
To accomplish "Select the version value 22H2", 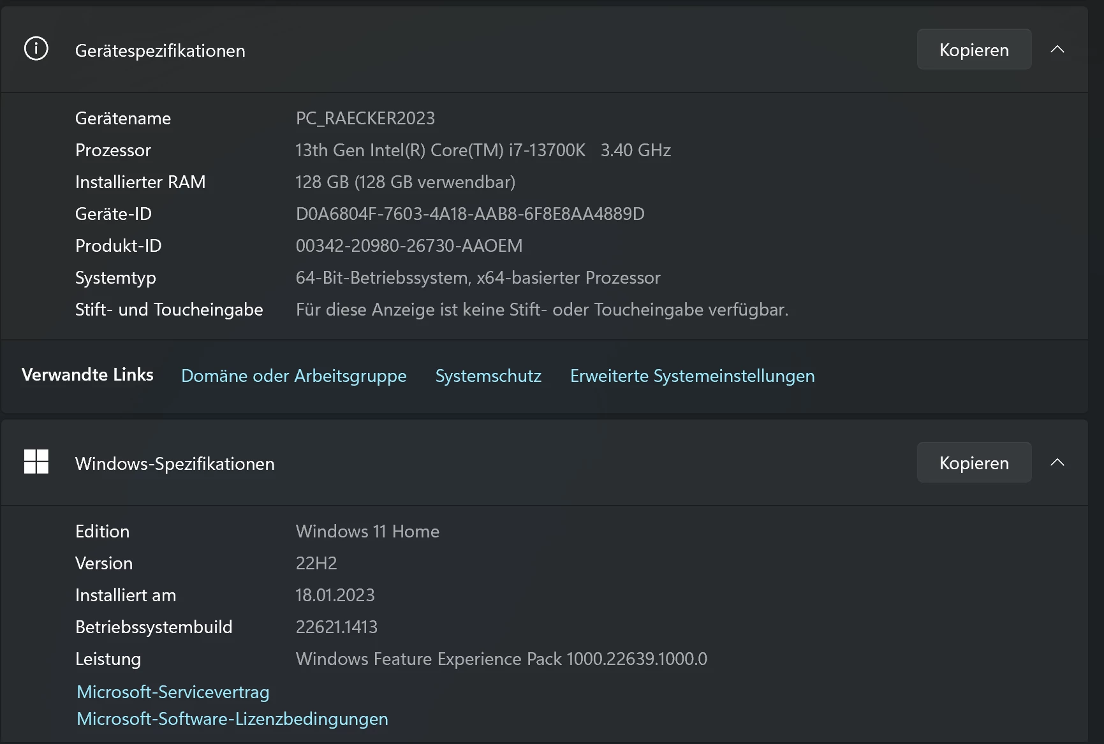I will click(316, 563).
